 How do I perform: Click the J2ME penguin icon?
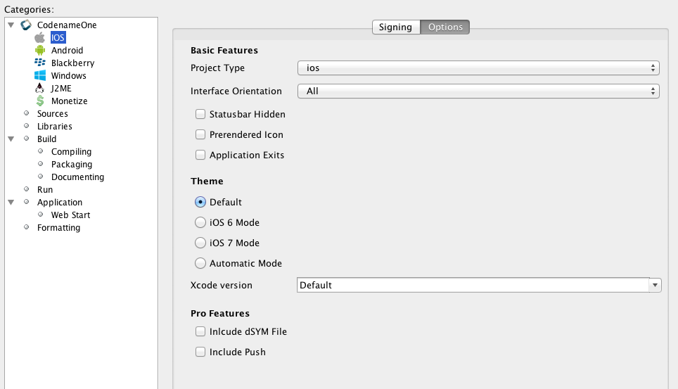(39, 88)
